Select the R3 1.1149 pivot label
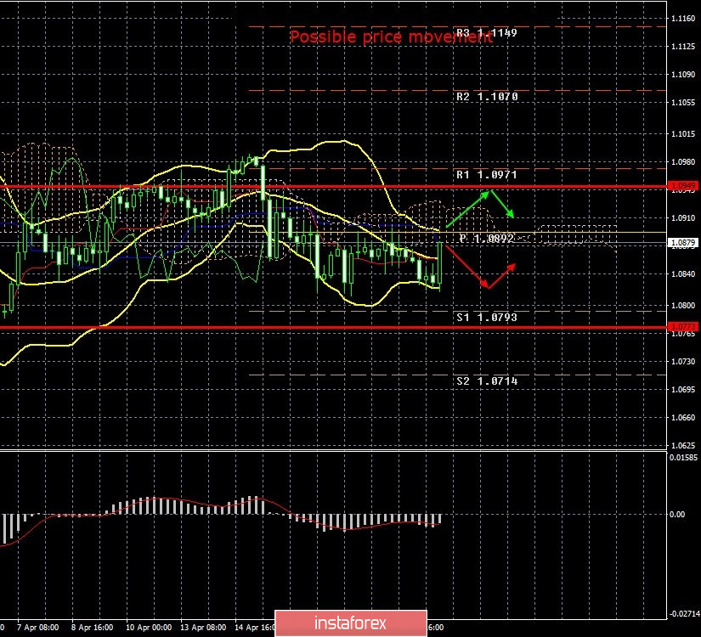The width and height of the screenshot is (701, 637). (x=486, y=32)
